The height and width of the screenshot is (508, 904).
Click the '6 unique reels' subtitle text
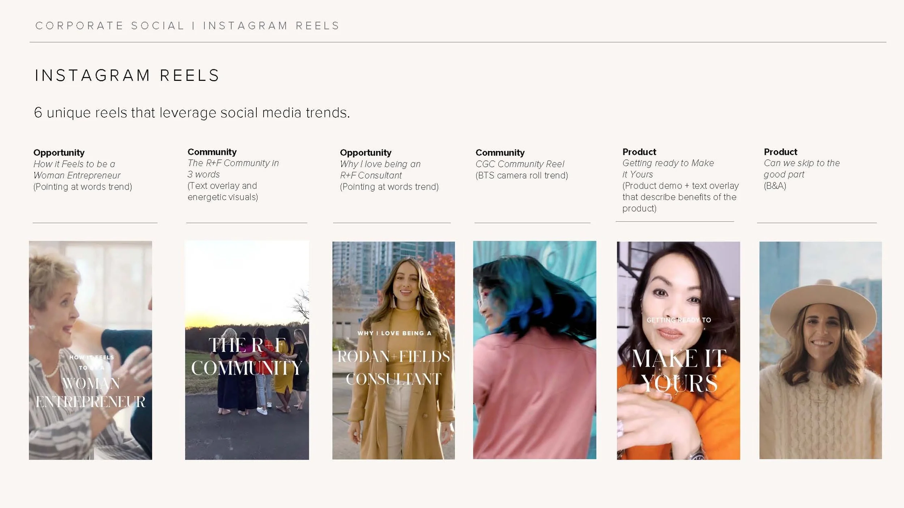click(x=192, y=113)
